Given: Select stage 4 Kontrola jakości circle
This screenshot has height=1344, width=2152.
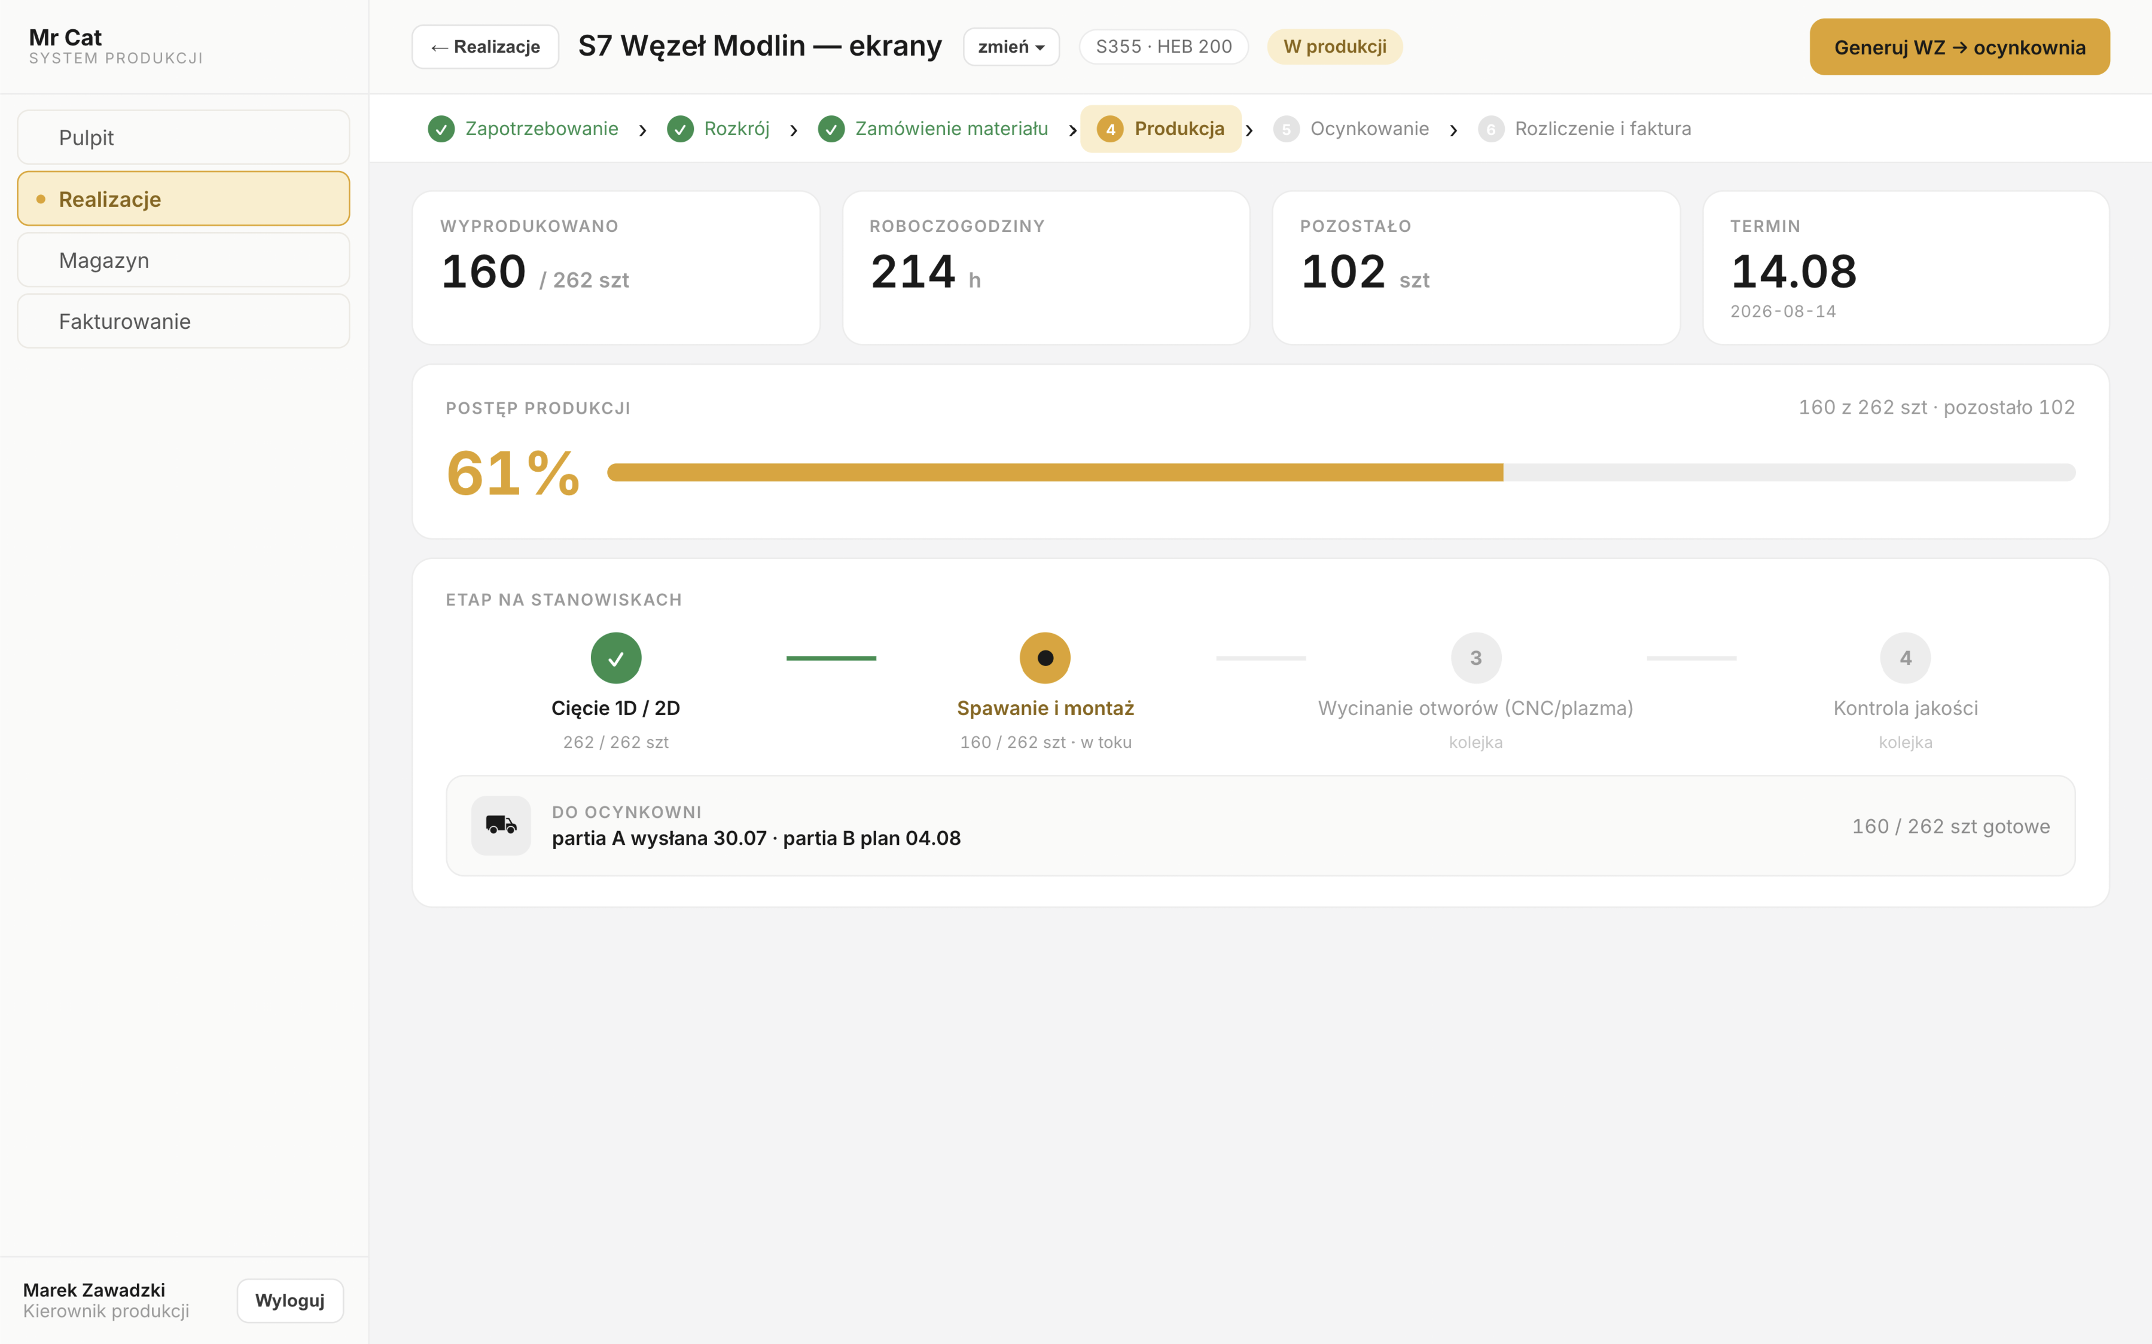Looking at the screenshot, I should pos(1905,658).
